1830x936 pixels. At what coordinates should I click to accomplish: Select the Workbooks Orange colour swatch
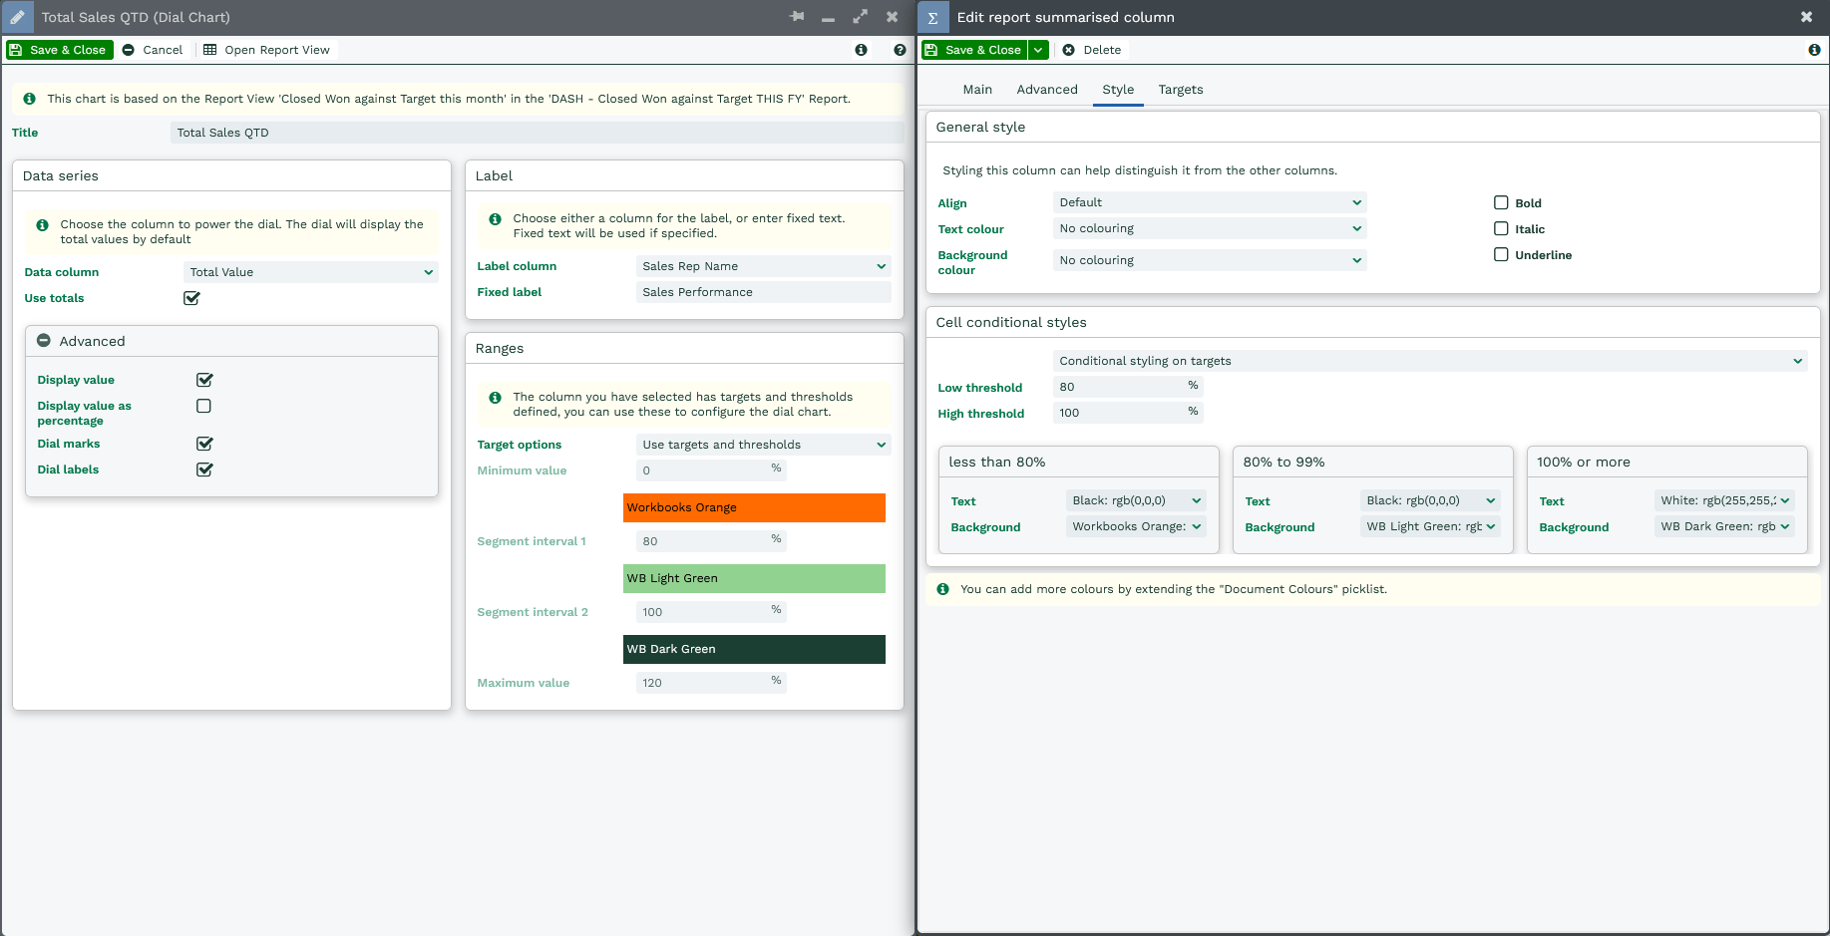754,507
